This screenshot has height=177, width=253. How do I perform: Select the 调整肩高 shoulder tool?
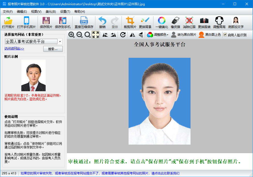pos(219,23)
